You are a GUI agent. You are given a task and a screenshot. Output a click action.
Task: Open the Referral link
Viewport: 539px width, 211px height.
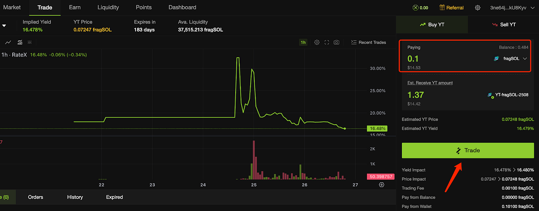tap(452, 8)
